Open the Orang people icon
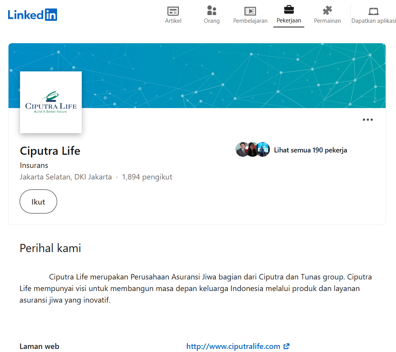The height and width of the screenshot is (352, 396). (x=212, y=11)
